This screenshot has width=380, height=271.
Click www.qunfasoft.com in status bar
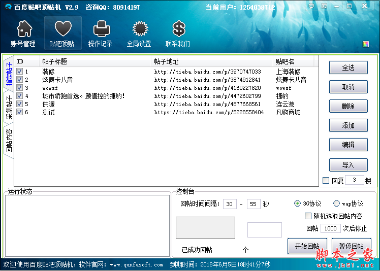pos(136,265)
